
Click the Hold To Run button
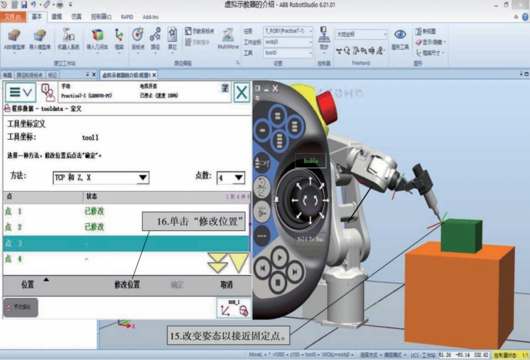click(x=310, y=239)
